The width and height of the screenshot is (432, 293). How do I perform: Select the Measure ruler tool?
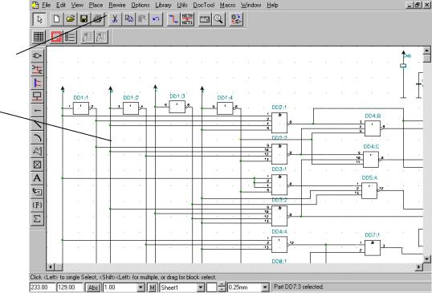[x=205, y=19]
